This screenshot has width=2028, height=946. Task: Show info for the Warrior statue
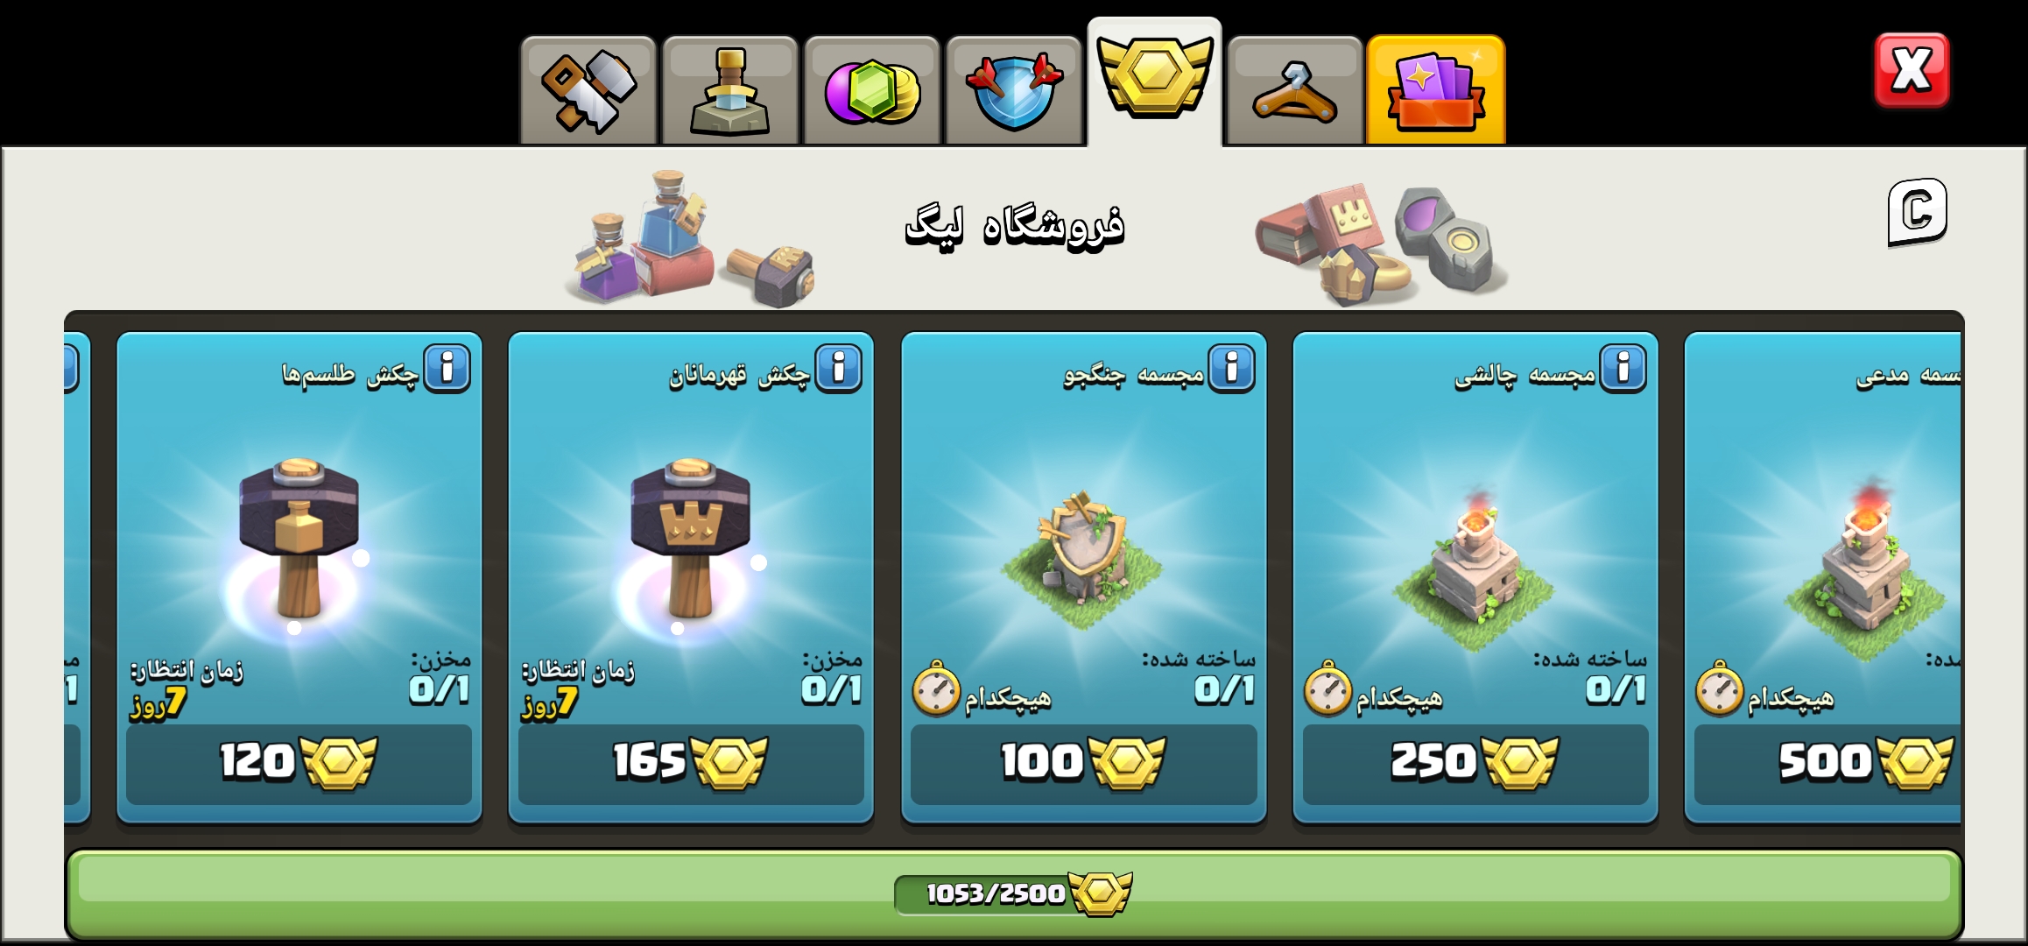point(1231,369)
